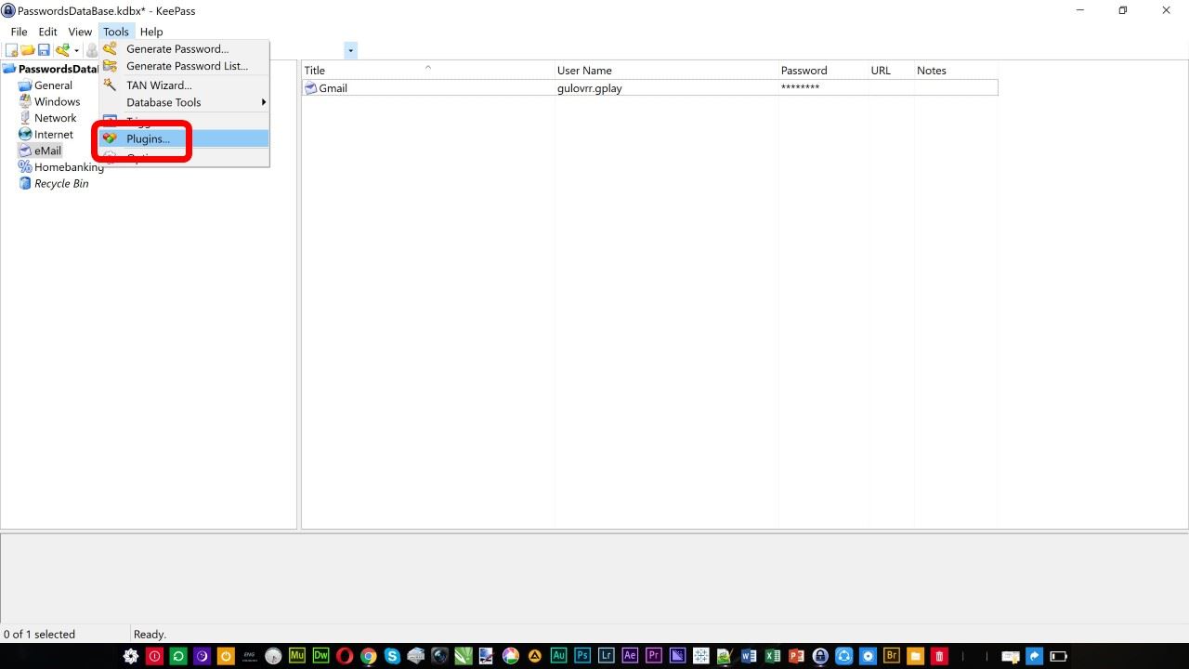
Task: Choose Generate Password... from Tools menu
Action: tap(185, 49)
